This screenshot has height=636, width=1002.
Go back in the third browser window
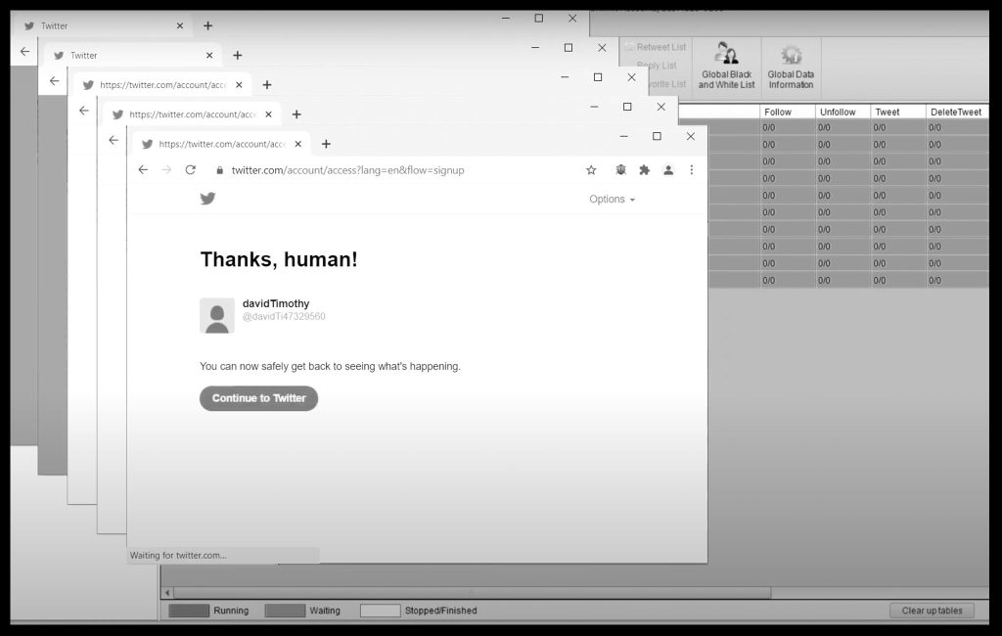pyautogui.click(x=84, y=111)
